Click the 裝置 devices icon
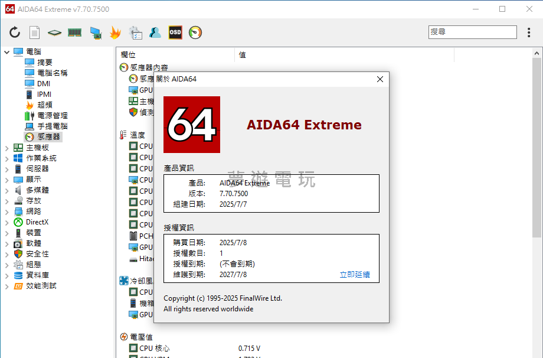Screen dimensions: 543x358 click(x=18, y=233)
